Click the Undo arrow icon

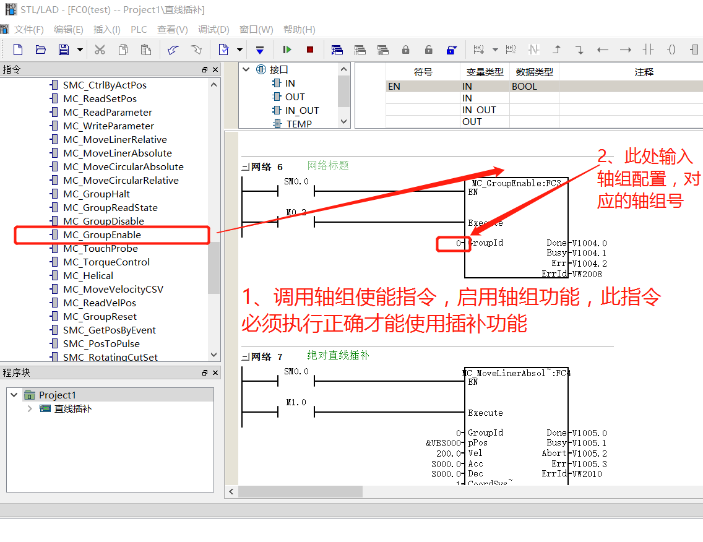(x=173, y=49)
